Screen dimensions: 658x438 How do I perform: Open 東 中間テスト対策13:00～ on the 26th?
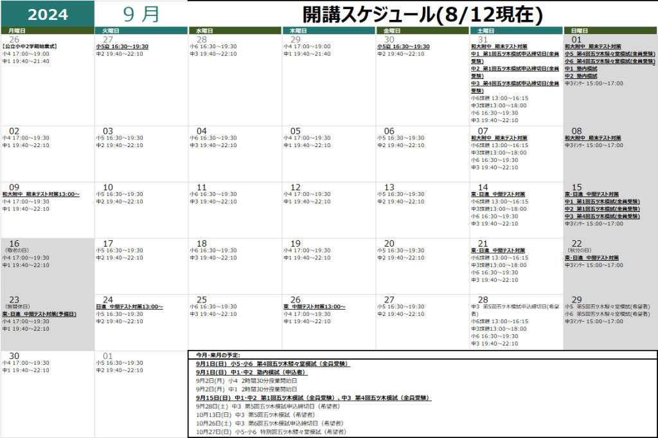point(314,307)
